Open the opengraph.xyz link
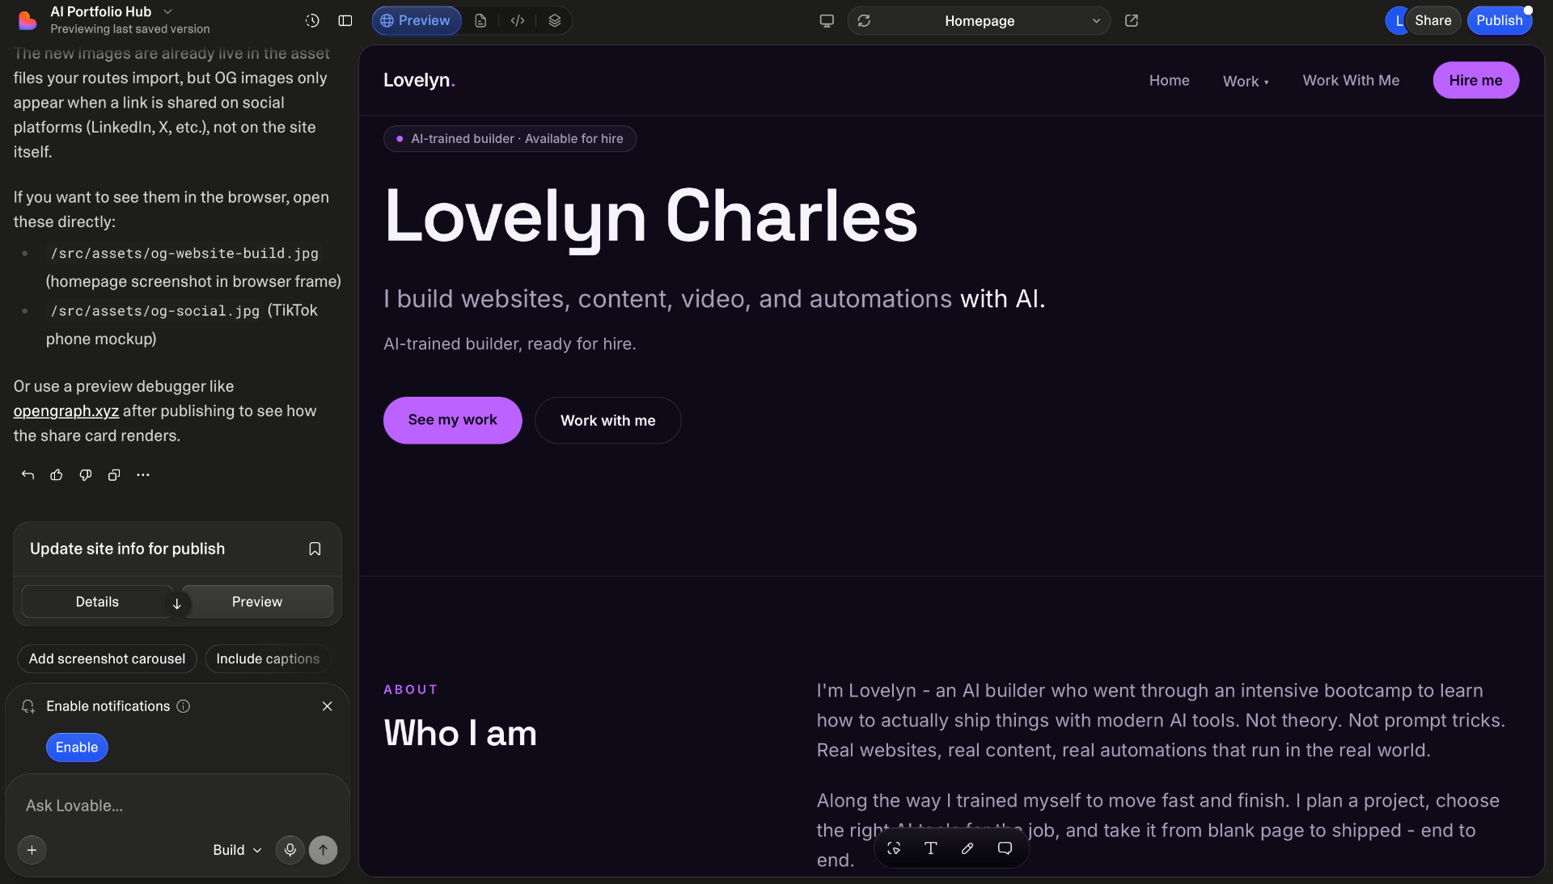Viewport: 1553px width, 884px height. [x=66, y=411]
